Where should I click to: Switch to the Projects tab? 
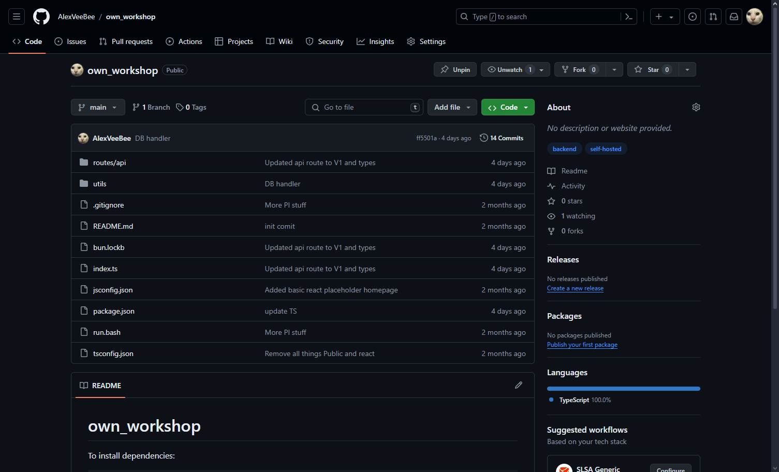click(234, 41)
